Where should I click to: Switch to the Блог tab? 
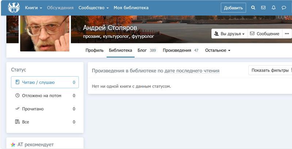point(146,50)
